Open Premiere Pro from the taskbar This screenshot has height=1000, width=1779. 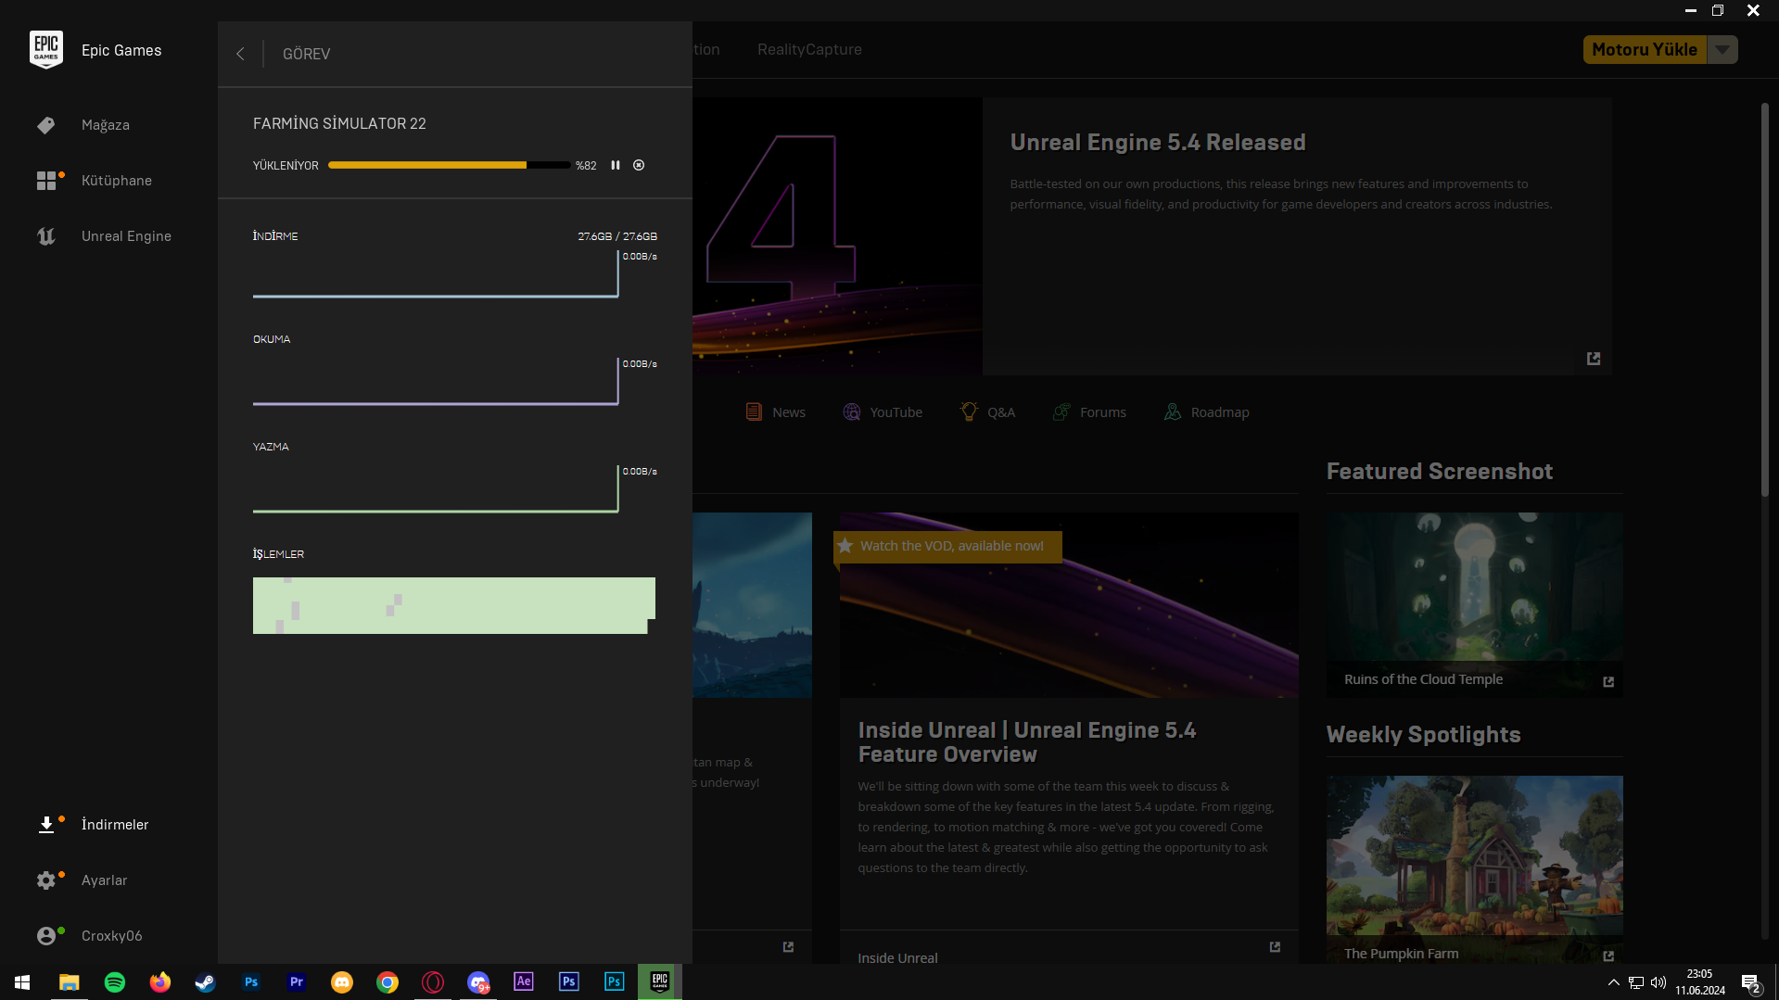tap(297, 982)
